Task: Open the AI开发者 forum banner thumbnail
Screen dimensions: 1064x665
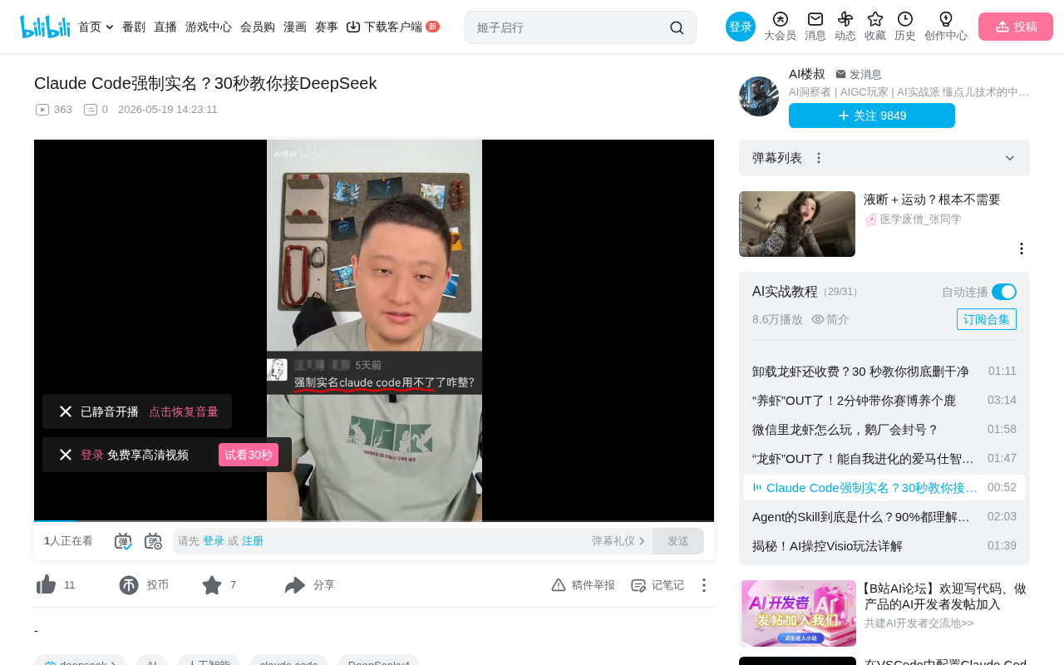Action: (798, 613)
